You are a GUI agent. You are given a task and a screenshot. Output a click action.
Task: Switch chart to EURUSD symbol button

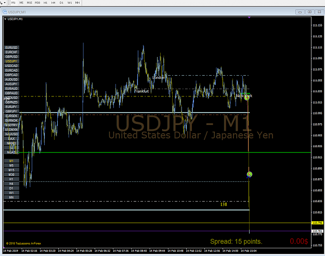pos(11,48)
